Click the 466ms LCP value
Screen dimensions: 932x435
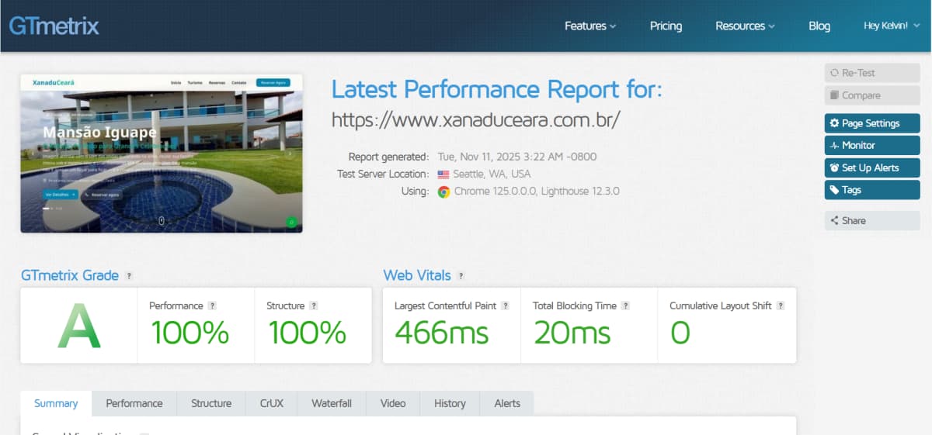441,333
